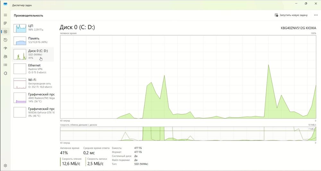The width and height of the screenshot is (321, 171).
Task: Click the Формат label
Action: coord(117,152)
